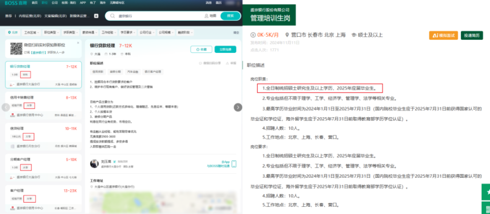This screenshot has width=490, height=214.
Task: Click the 搜索 search button
Action: [x=230, y=16]
